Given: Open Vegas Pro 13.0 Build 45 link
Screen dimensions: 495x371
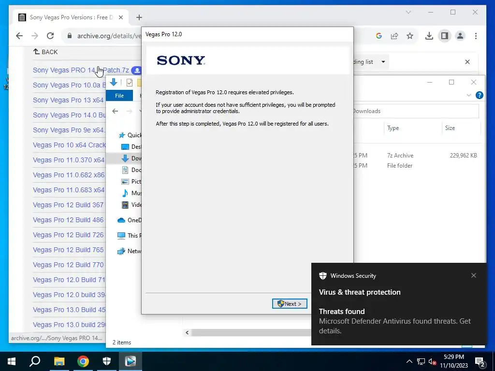Looking at the screenshot, I should (x=69, y=310).
